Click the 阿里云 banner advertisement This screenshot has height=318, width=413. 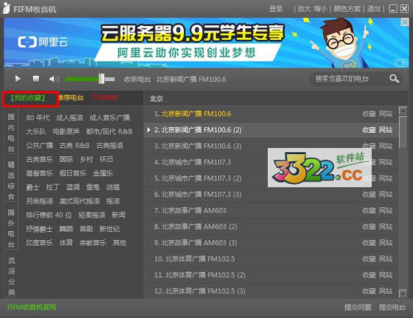[206, 42]
